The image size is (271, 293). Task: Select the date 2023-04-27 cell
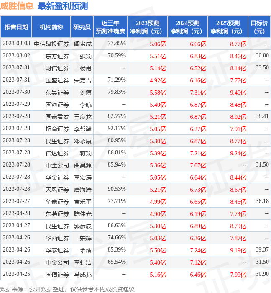tap(16, 226)
